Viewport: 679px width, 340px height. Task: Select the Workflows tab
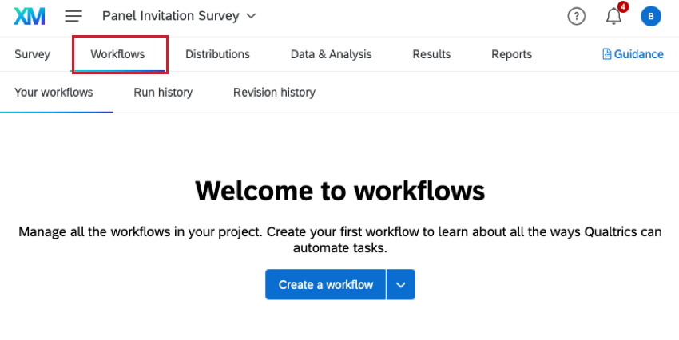click(117, 54)
